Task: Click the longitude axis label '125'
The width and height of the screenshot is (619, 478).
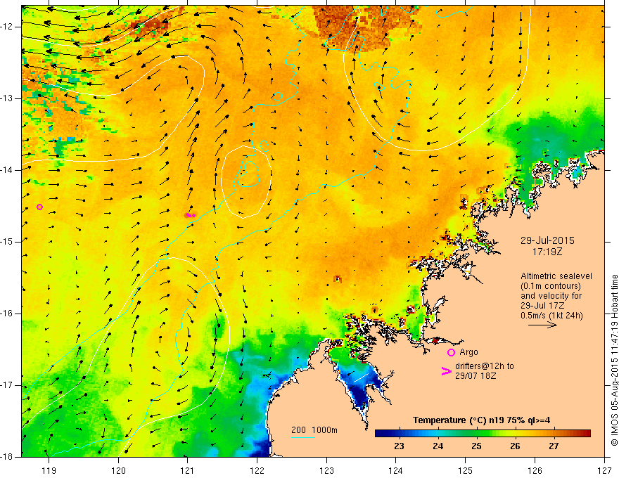Action: [x=466, y=470]
